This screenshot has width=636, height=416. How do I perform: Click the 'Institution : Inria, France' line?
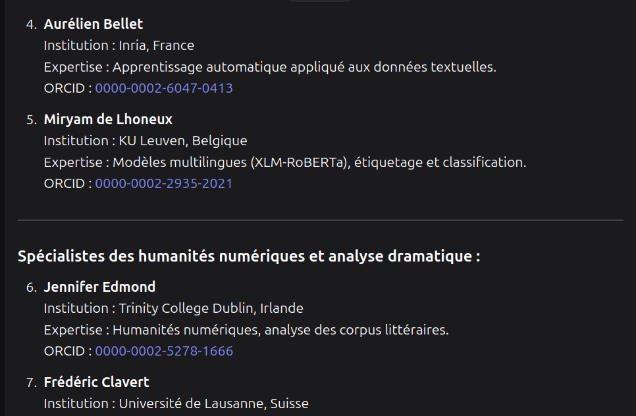pyautogui.click(x=119, y=45)
